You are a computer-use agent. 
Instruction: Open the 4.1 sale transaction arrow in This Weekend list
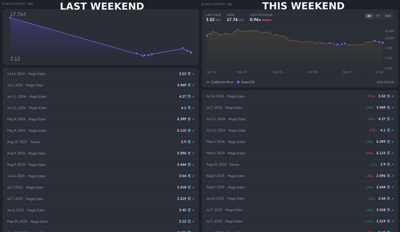click(392, 130)
